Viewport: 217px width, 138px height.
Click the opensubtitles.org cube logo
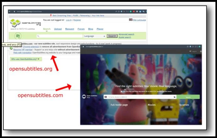coord(15,23)
